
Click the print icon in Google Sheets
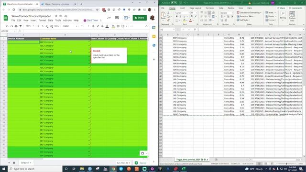click(x=16, y=26)
